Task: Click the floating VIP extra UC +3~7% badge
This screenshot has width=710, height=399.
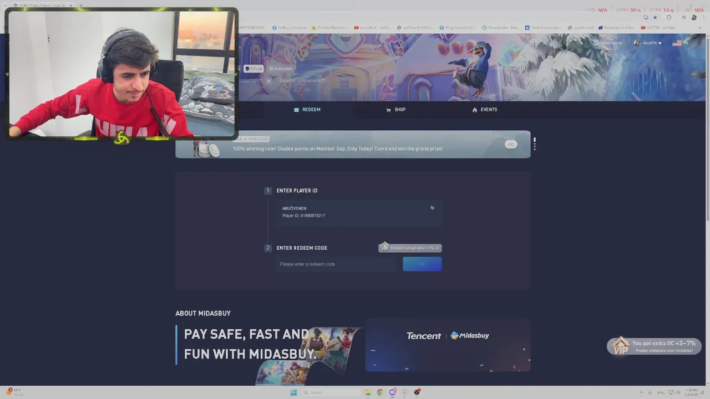Action: click(x=654, y=346)
